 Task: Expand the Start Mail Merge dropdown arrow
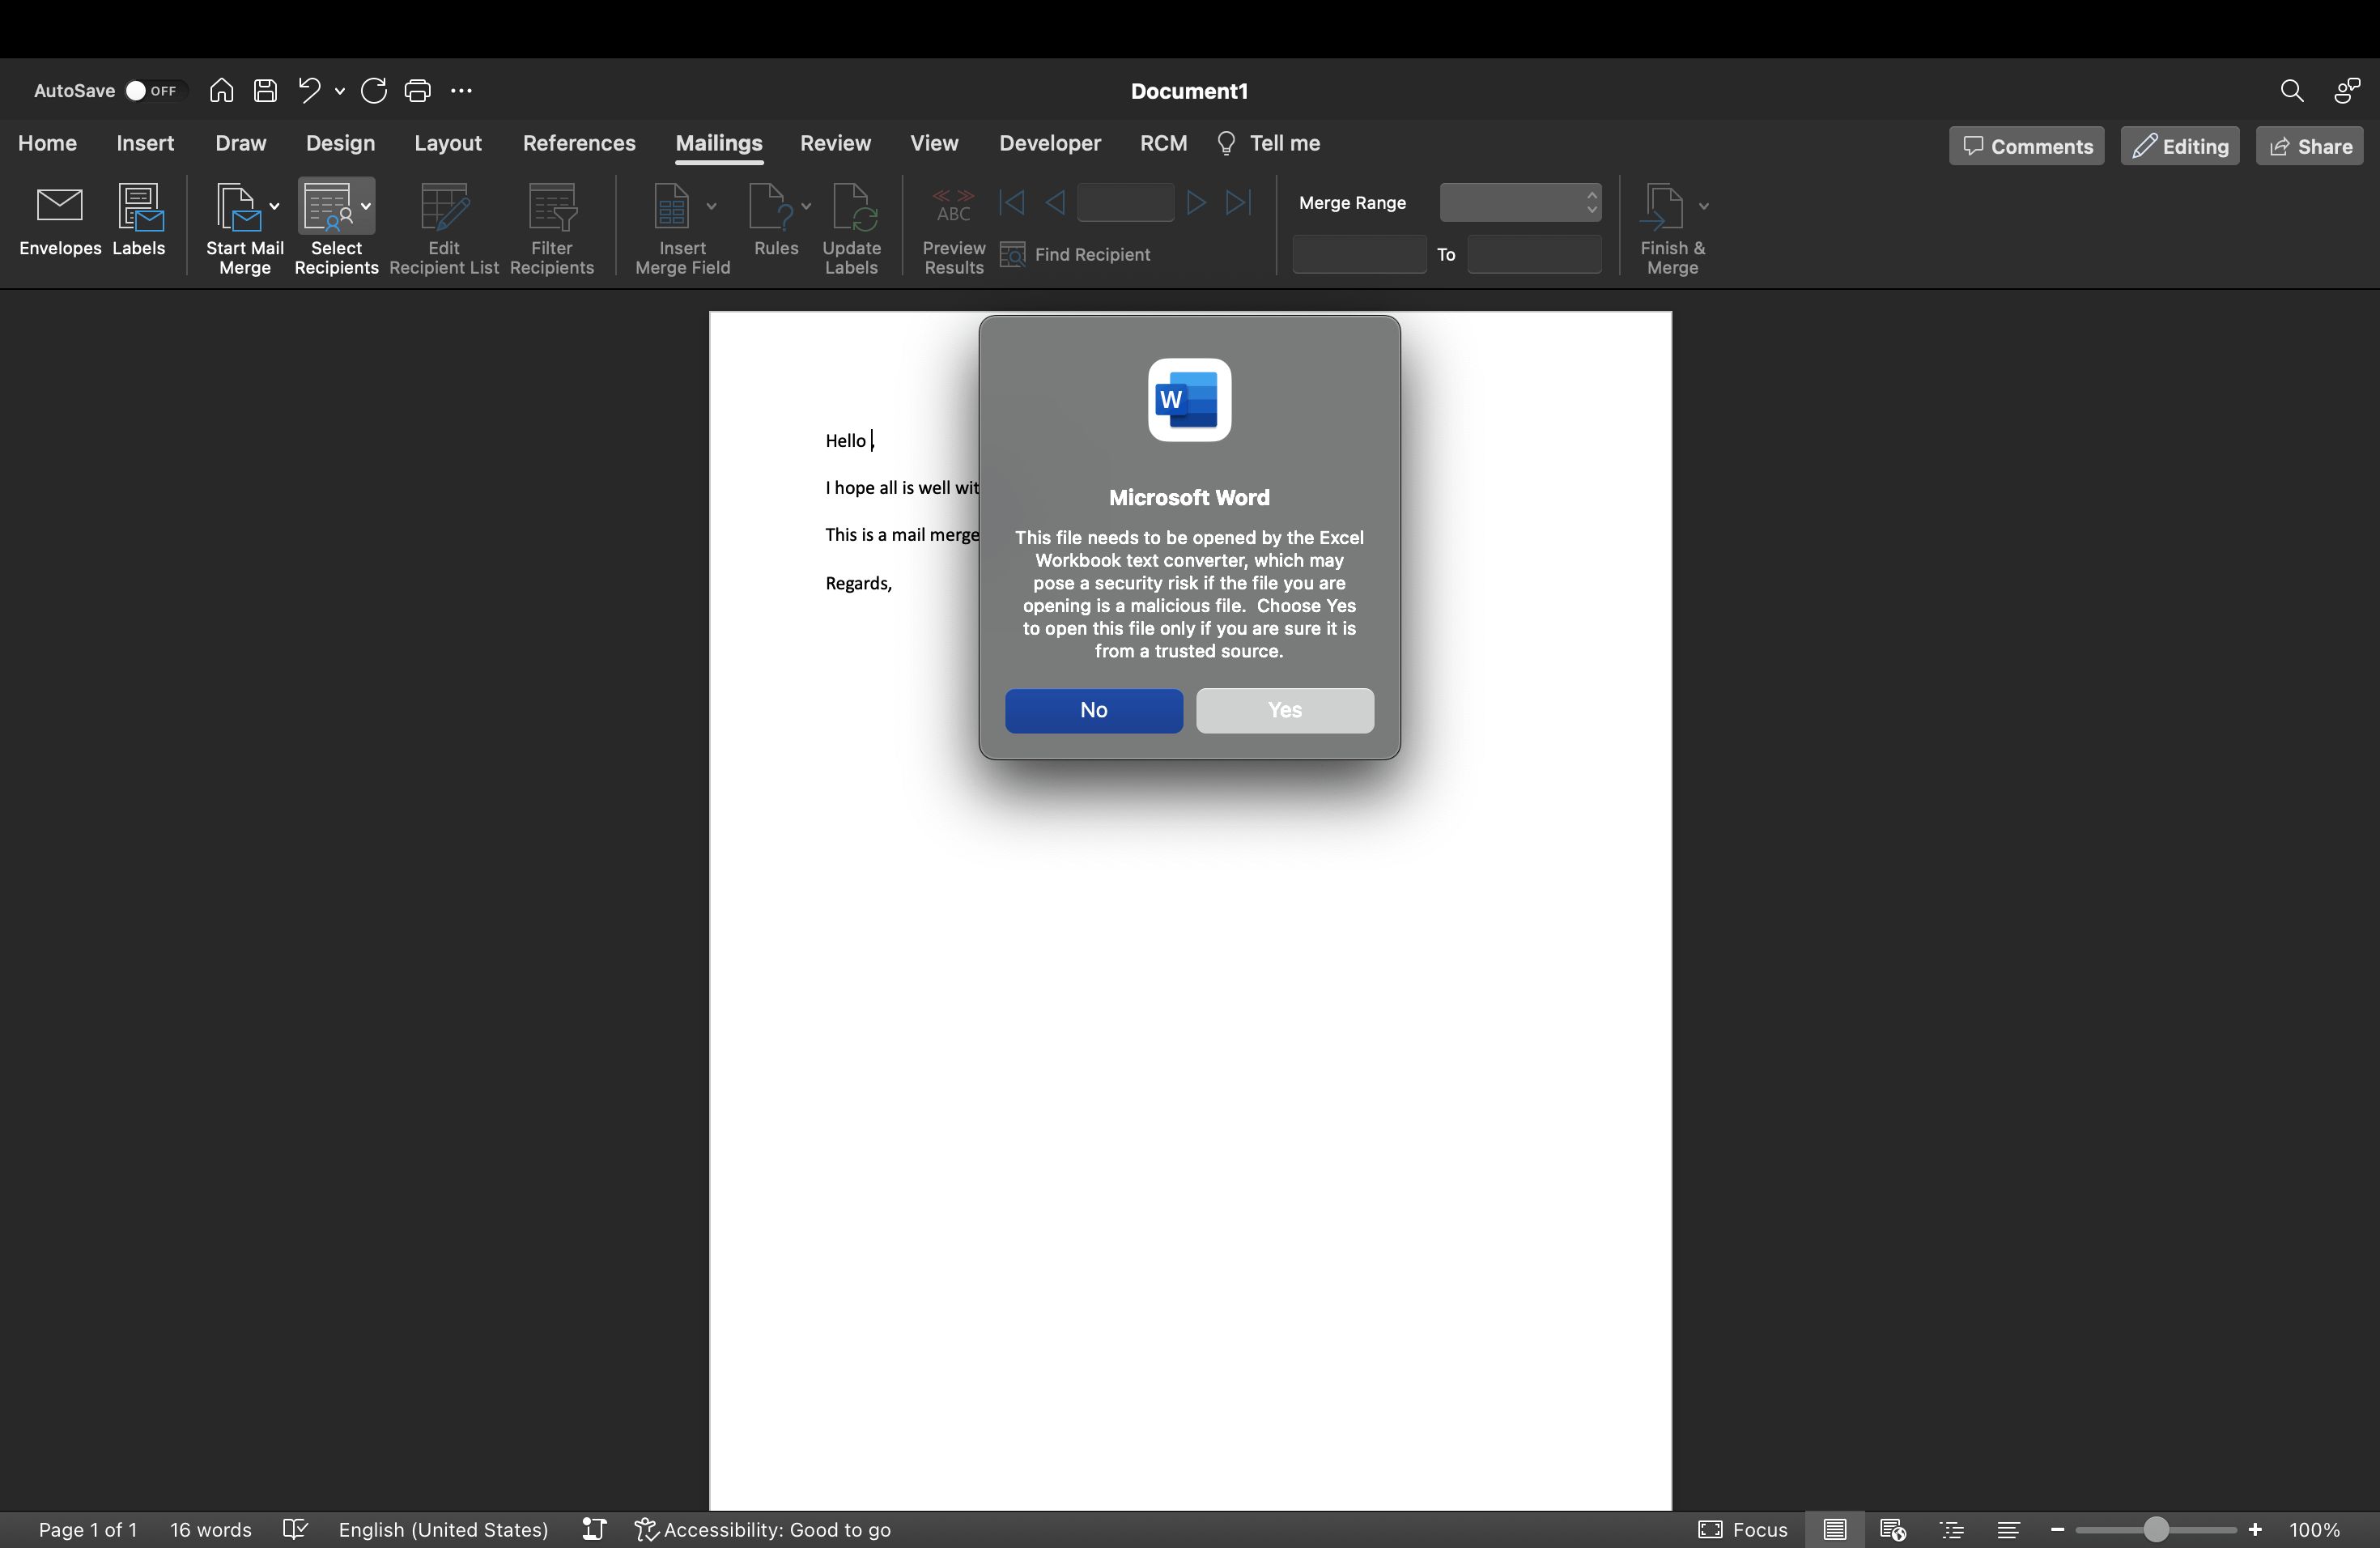coord(275,207)
